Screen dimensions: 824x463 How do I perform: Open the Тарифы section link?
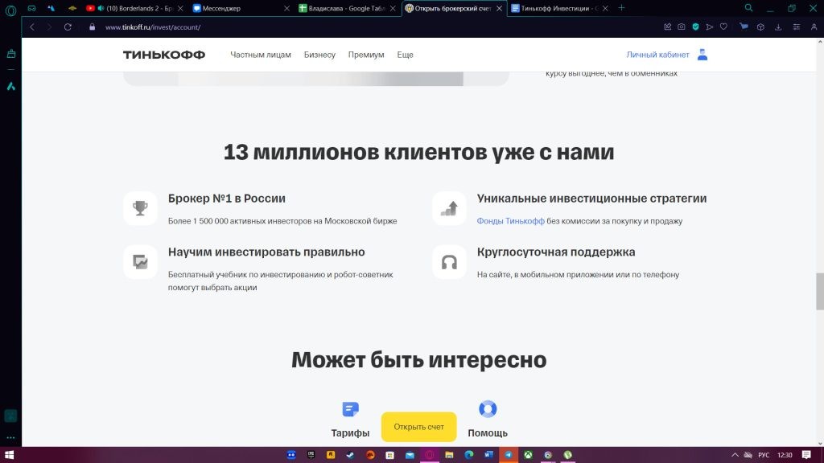351,433
